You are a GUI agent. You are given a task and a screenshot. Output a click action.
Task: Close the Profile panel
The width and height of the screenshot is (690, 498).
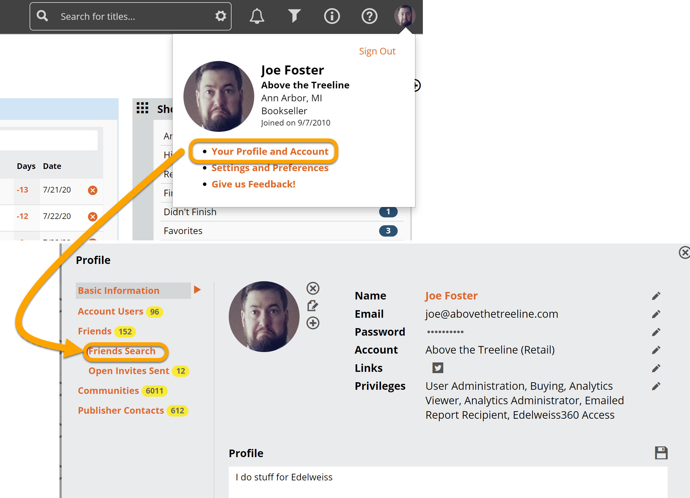pyautogui.click(x=684, y=252)
